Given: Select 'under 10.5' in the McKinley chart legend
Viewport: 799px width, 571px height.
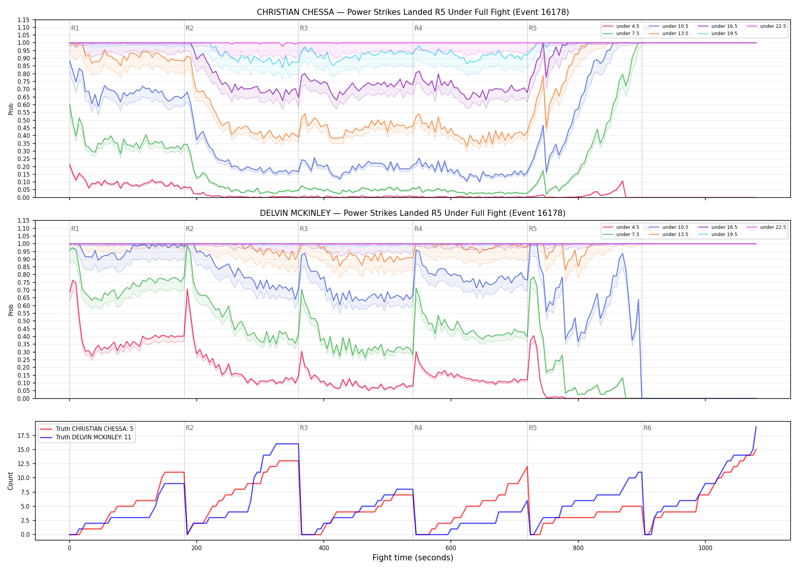Looking at the screenshot, I should (x=668, y=227).
